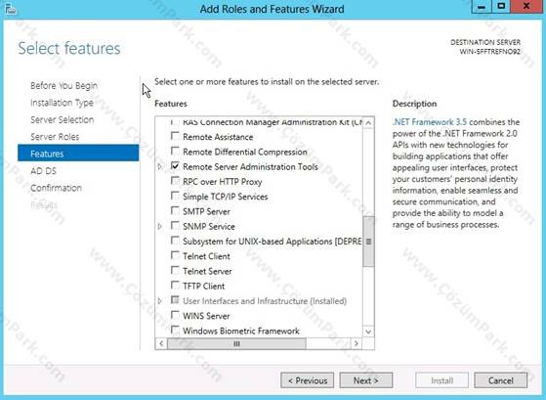Minimize the wizard window
Image resolution: width=546 pixels, height=400 pixels.
coord(482,7)
